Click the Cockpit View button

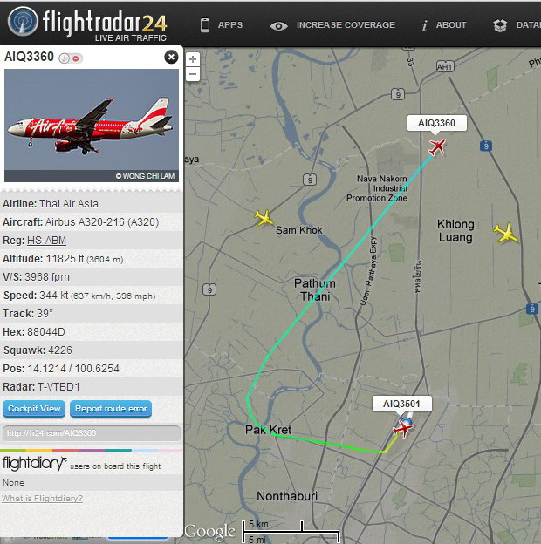(x=34, y=409)
